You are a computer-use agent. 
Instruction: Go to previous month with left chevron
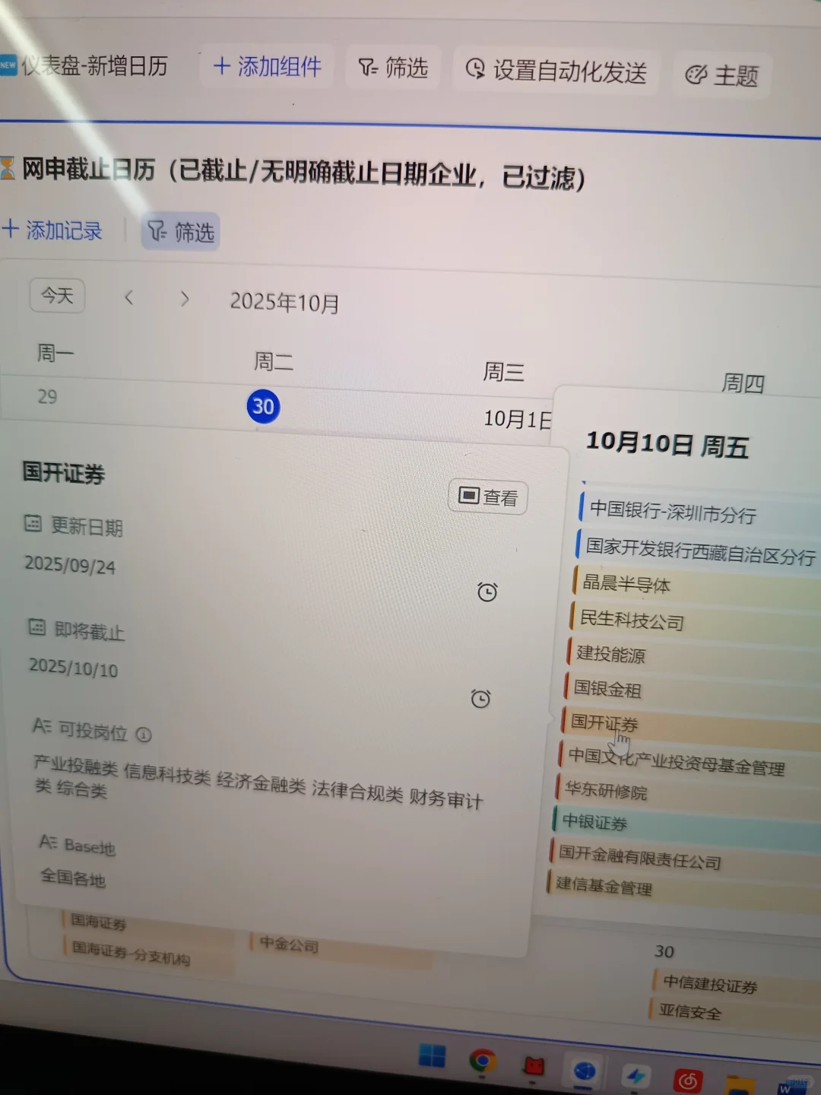click(128, 298)
